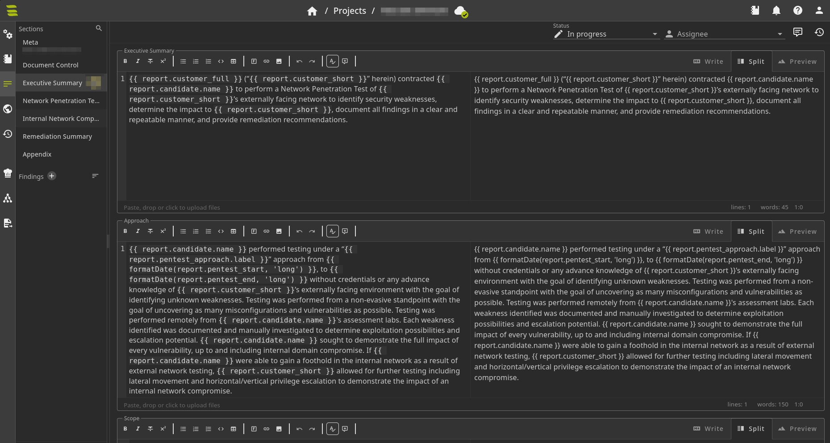Select Executive Summary section
Screen dimensions: 830x443
(x=61, y=83)
